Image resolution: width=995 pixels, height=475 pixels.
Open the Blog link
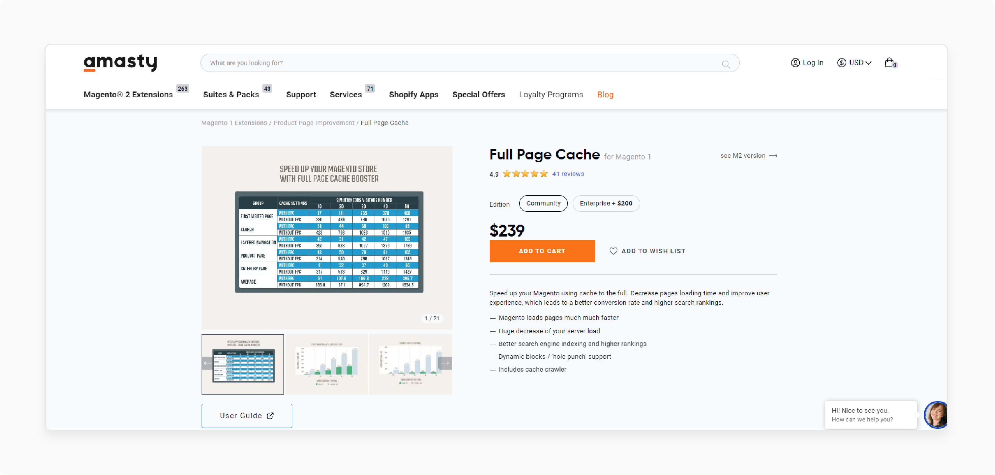[x=605, y=95]
